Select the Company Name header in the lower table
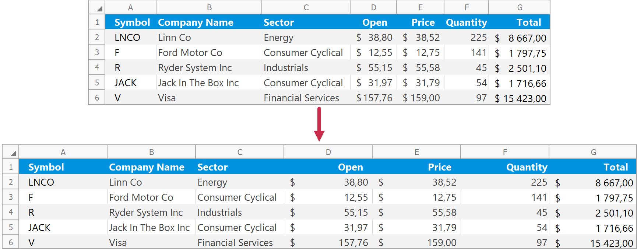 point(147,167)
